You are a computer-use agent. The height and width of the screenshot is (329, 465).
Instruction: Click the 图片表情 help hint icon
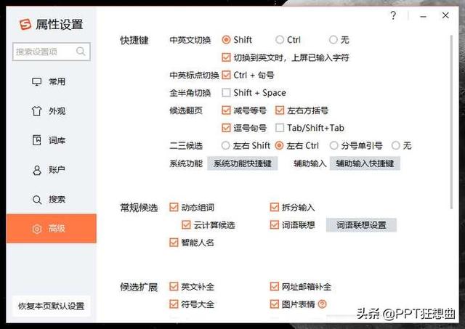[x=323, y=304]
